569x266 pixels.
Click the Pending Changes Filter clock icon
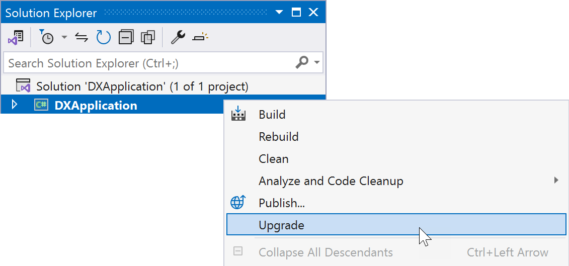46,37
